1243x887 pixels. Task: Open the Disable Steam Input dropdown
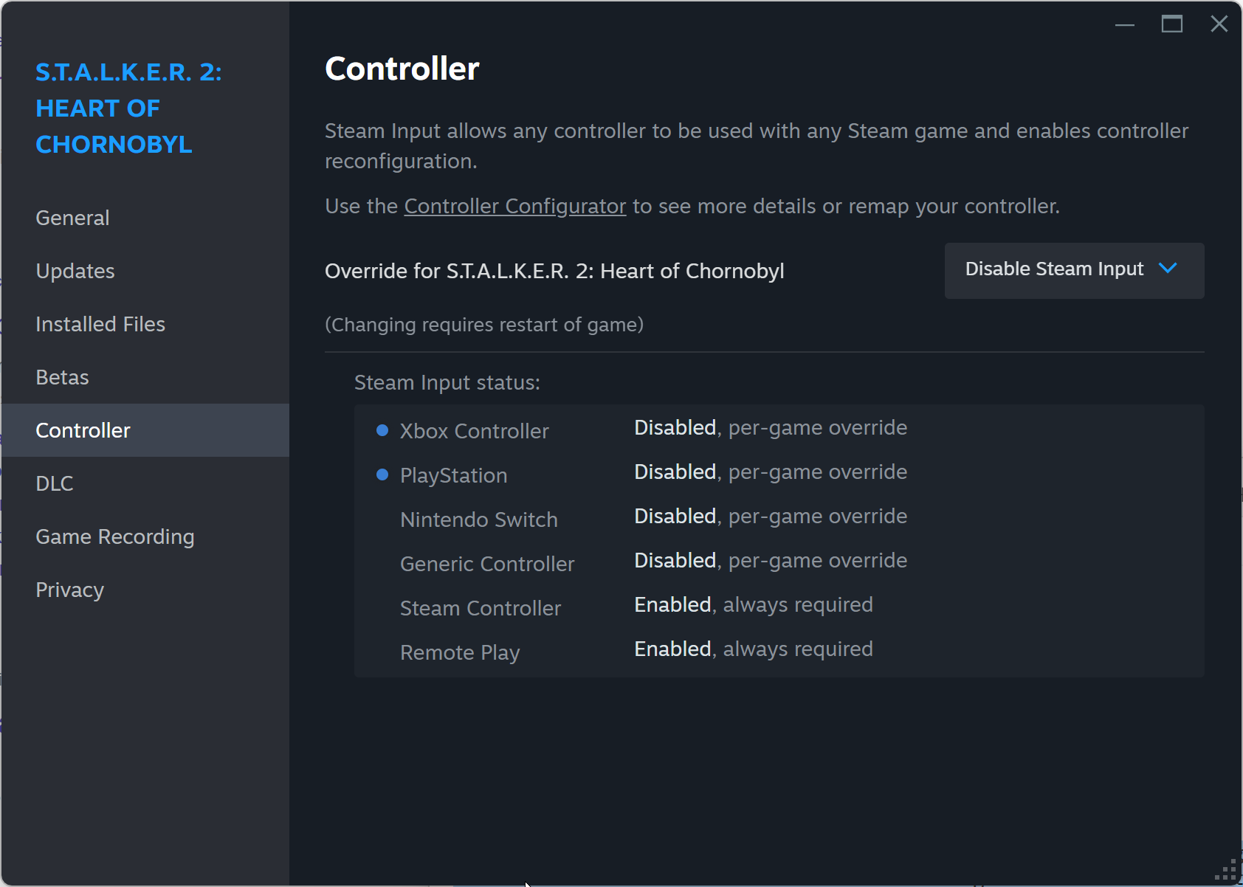click(x=1054, y=269)
